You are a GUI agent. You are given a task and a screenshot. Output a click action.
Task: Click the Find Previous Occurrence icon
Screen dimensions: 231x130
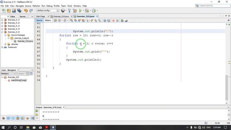pos(75,21)
